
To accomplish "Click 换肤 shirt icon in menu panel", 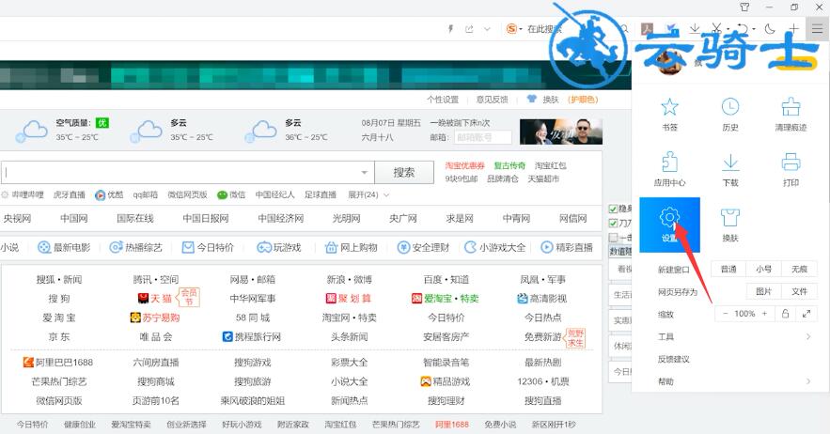I will click(730, 218).
